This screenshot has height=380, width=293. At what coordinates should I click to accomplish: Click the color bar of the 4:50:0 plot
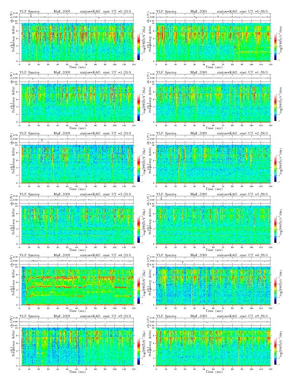click(x=275, y=290)
